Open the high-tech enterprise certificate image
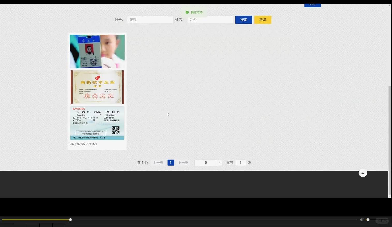Image resolution: width=392 pixels, height=227 pixels. [x=97, y=87]
